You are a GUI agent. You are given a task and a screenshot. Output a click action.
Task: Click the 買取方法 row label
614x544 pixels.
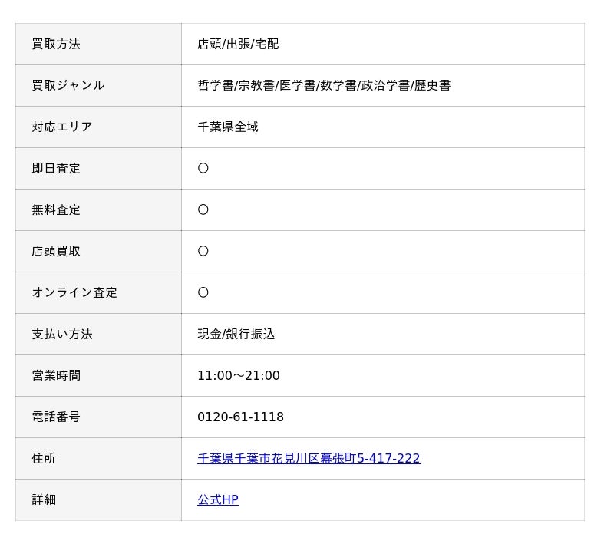56,45
